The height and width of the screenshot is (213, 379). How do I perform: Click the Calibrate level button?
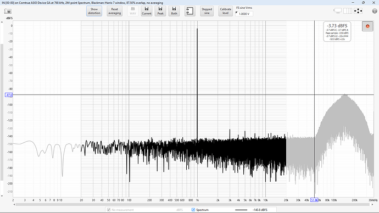pos(226,11)
